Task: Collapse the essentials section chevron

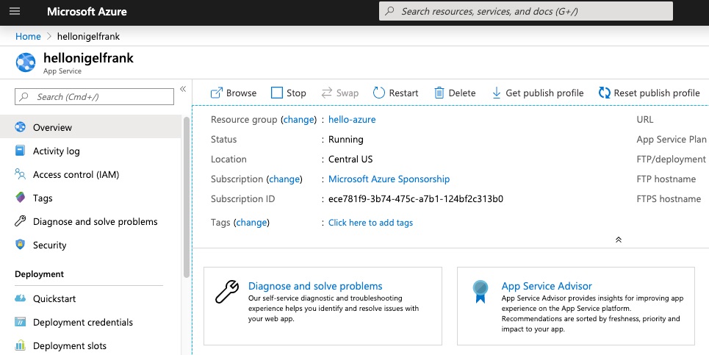Action: [619, 240]
